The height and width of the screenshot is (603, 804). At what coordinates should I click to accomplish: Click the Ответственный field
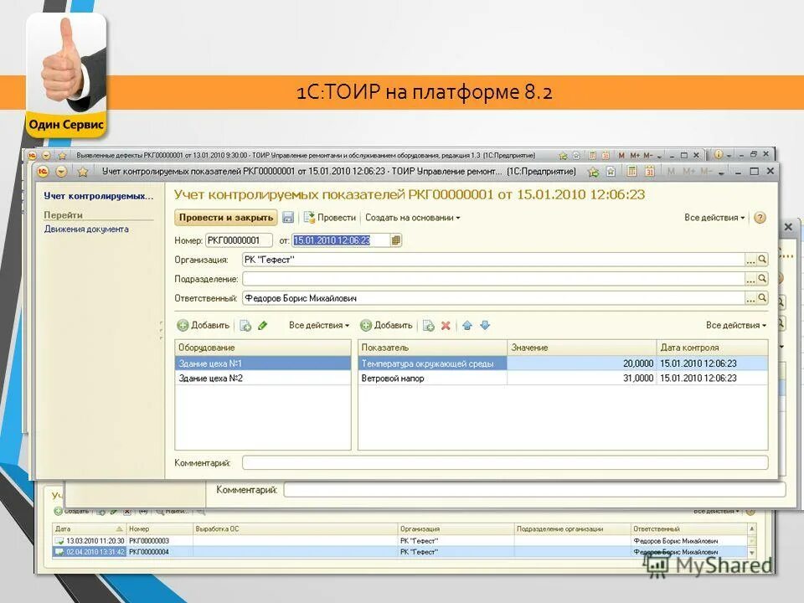point(492,298)
